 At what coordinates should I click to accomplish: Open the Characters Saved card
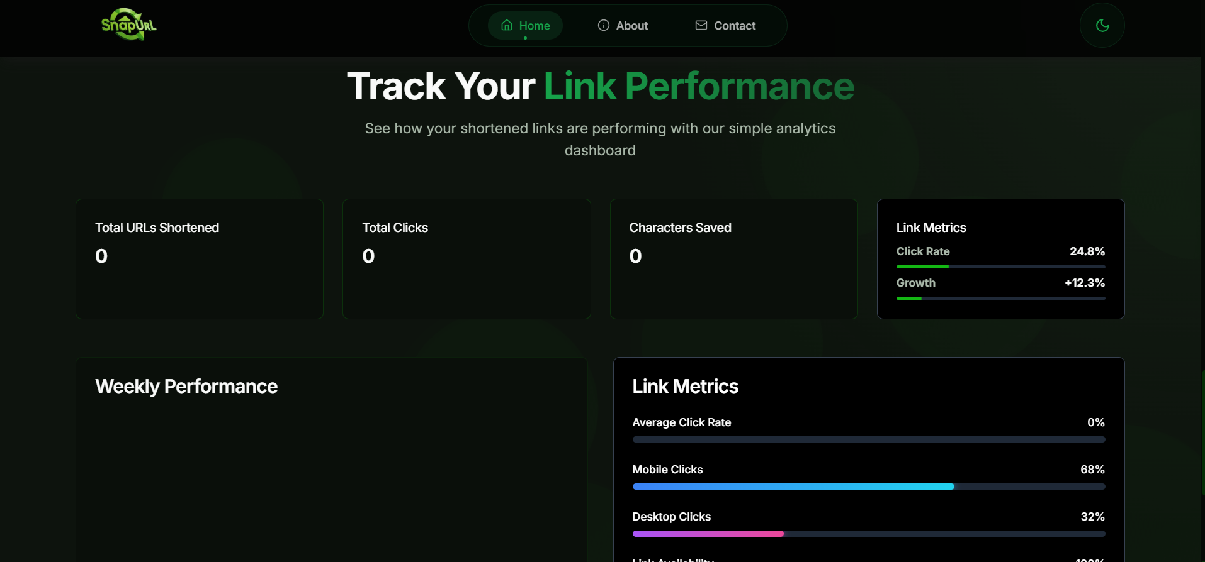point(733,259)
